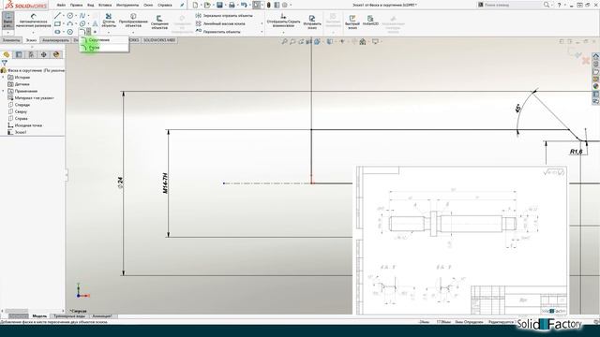Choose Offset Entities (Смещение объектов) tool
This screenshot has height=337, width=600.
[159, 22]
